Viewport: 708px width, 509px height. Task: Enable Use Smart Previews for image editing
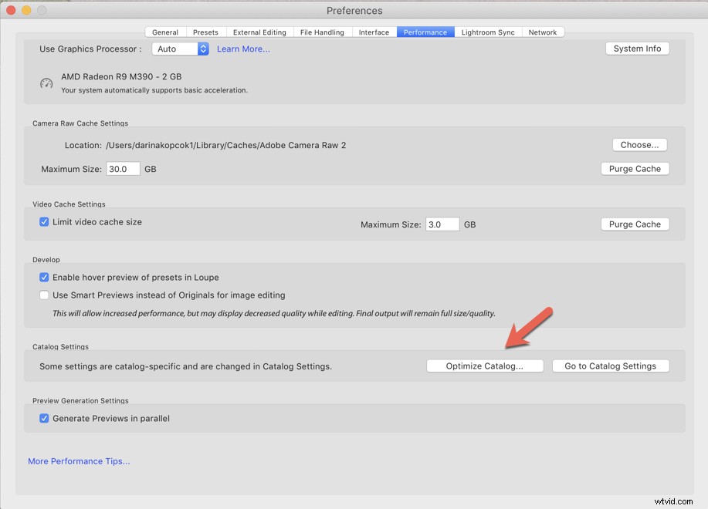(x=44, y=295)
